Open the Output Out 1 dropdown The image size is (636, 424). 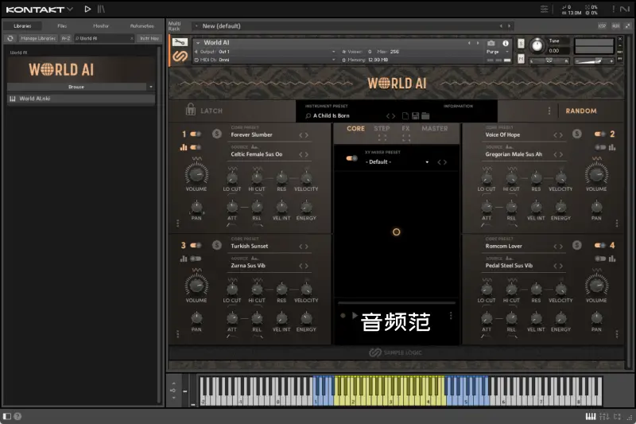[x=266, y=52]
